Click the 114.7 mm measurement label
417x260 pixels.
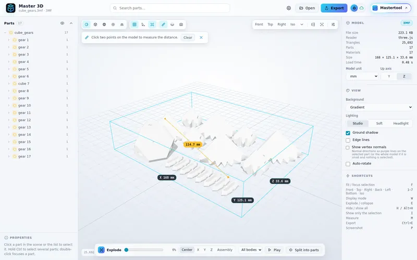pos(193,145)
